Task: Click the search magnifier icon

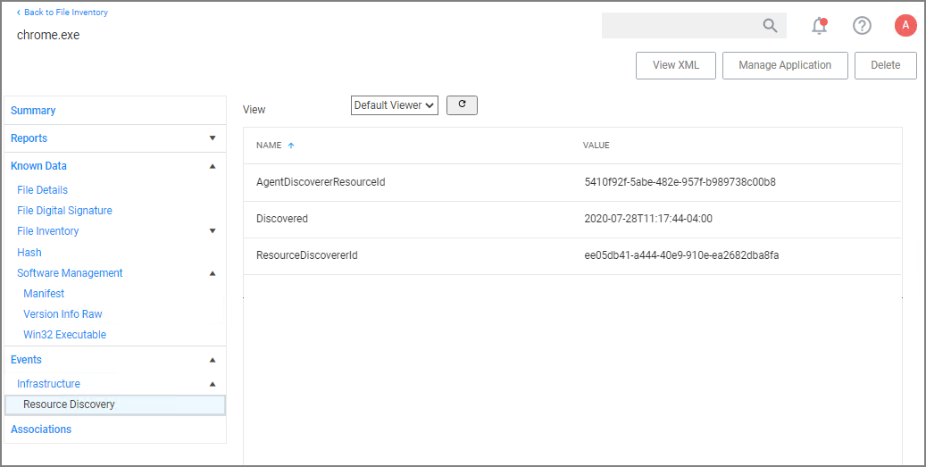Action: (770, 26)
